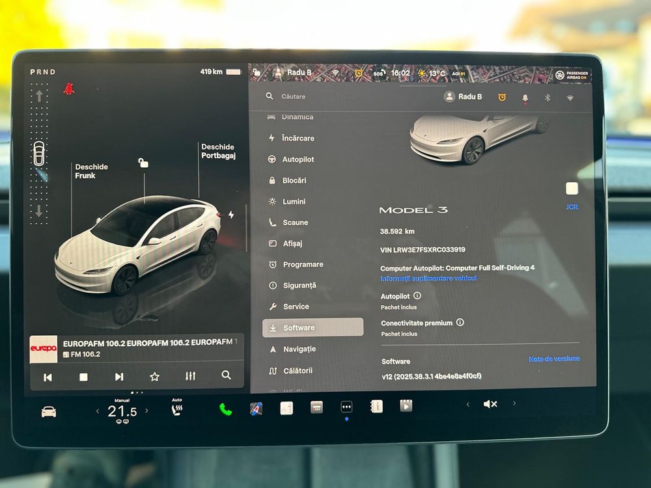Open the notifications bell icon
This screenshot has width=651, height=488.
(525, 98)
